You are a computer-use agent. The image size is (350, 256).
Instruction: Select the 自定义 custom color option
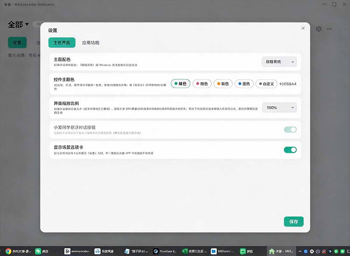[x=266, y=84]
